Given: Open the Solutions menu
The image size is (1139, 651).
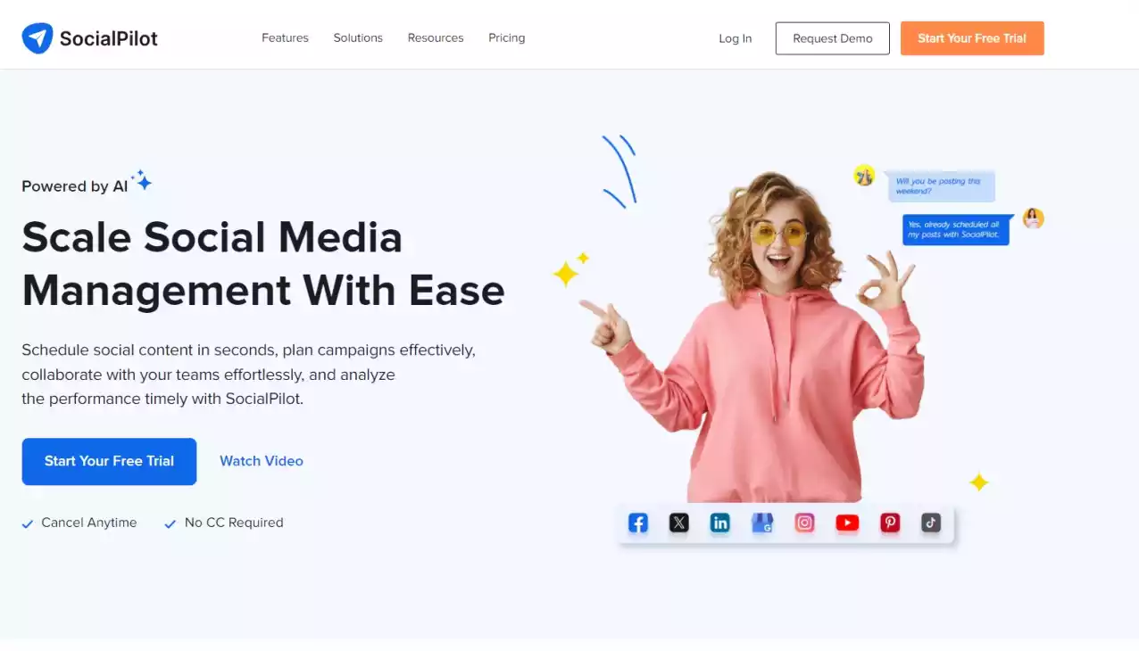Looking at the screenshot, I should [358, 38].
